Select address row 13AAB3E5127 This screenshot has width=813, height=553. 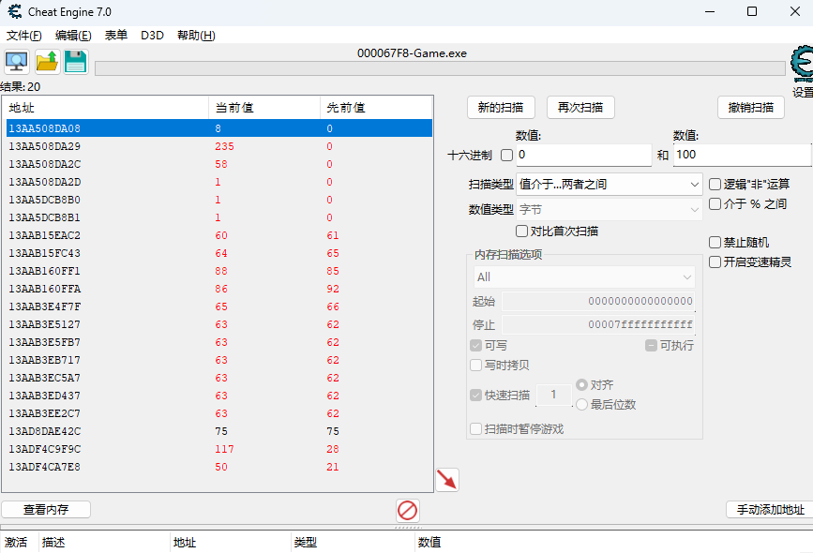click(x=219, y=324)
